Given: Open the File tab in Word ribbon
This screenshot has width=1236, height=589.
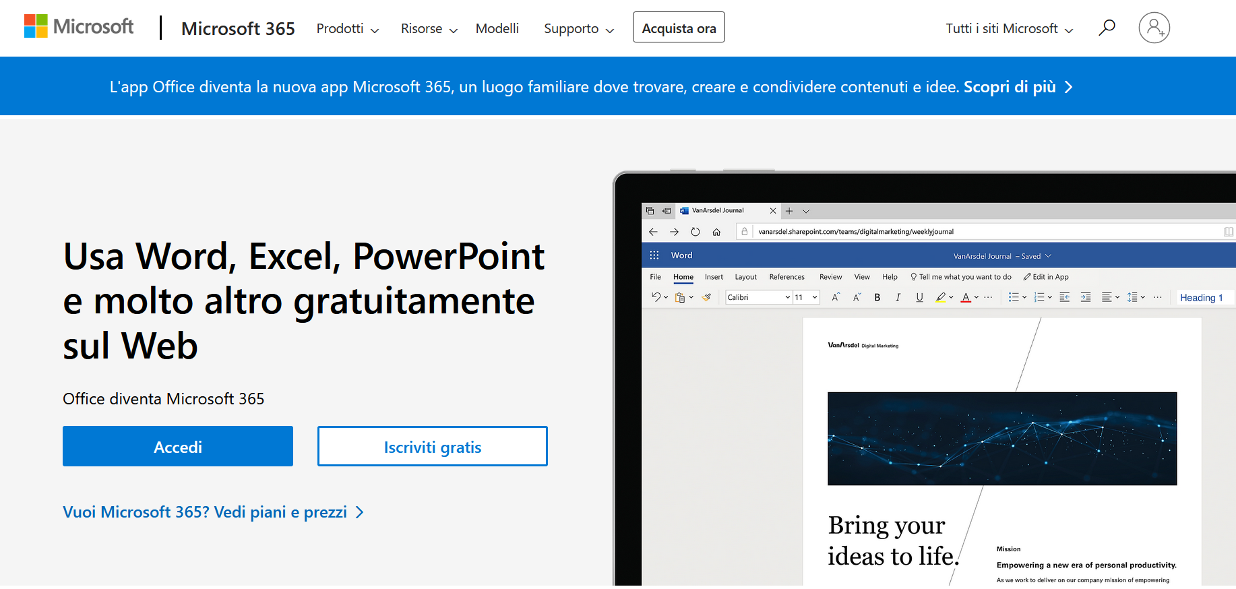Looking at the screenshot, I should tap(655, 277).
